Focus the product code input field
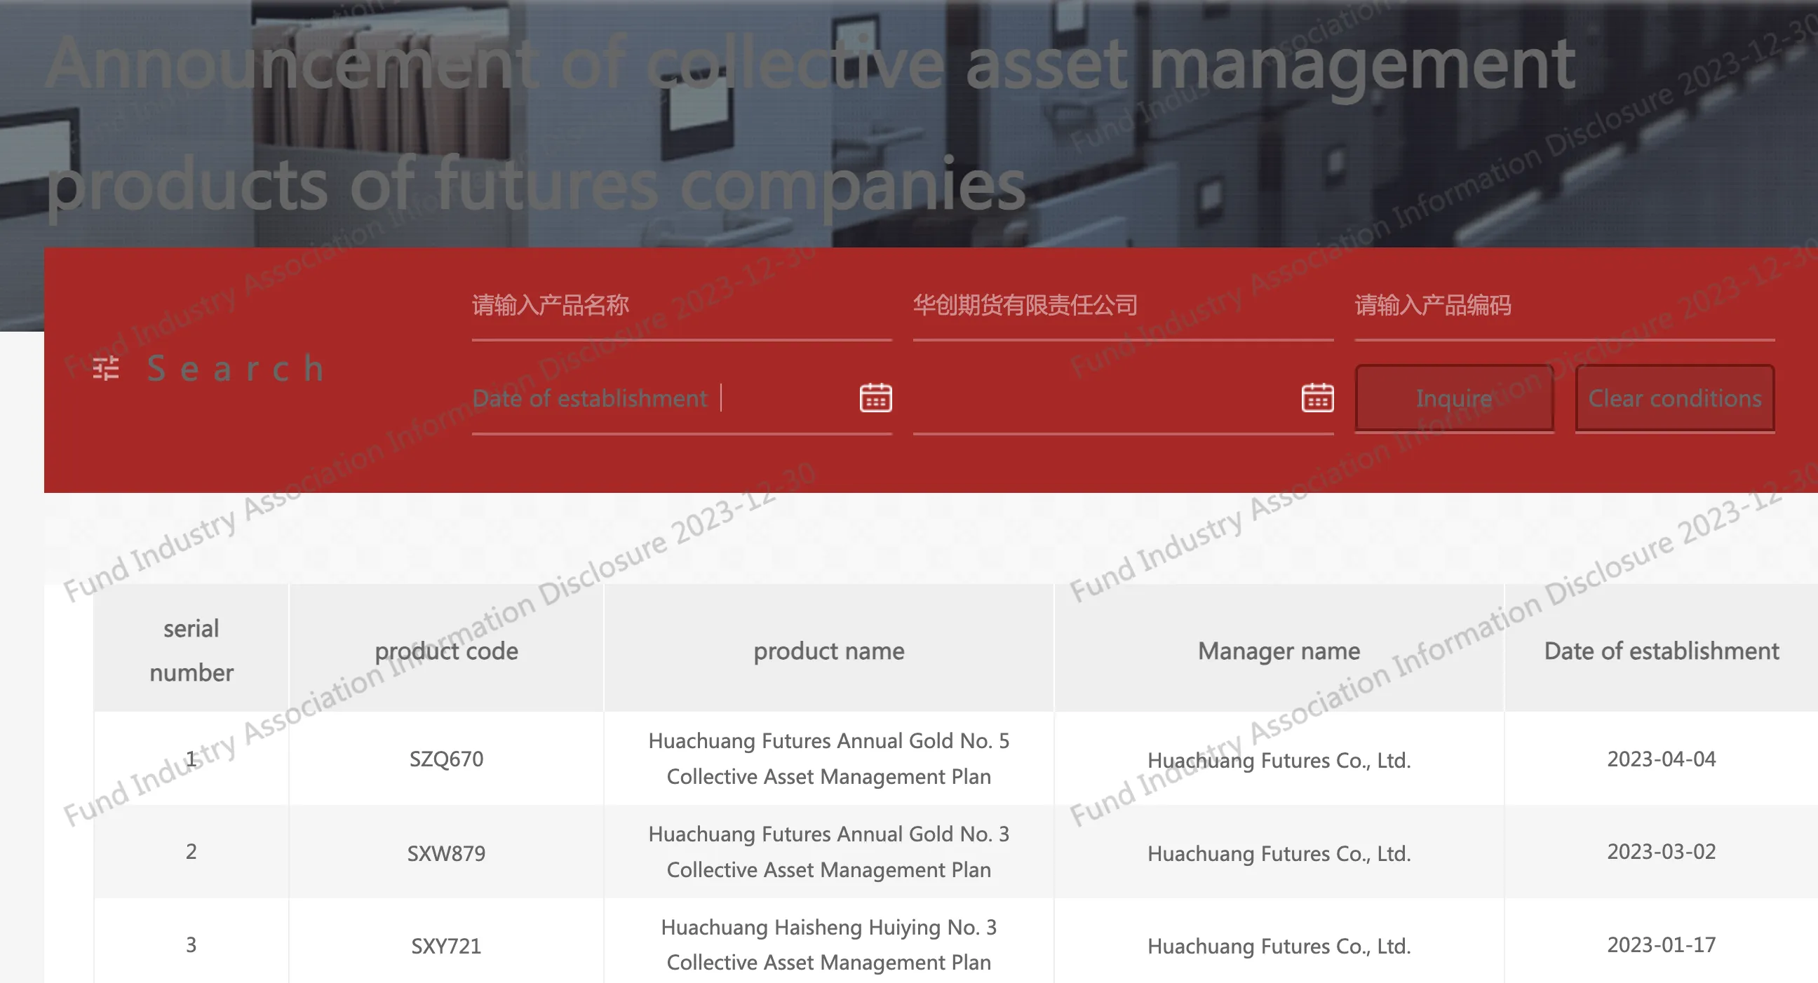Viewport: 1818px width, 983px height. [x=1565, y=306]
